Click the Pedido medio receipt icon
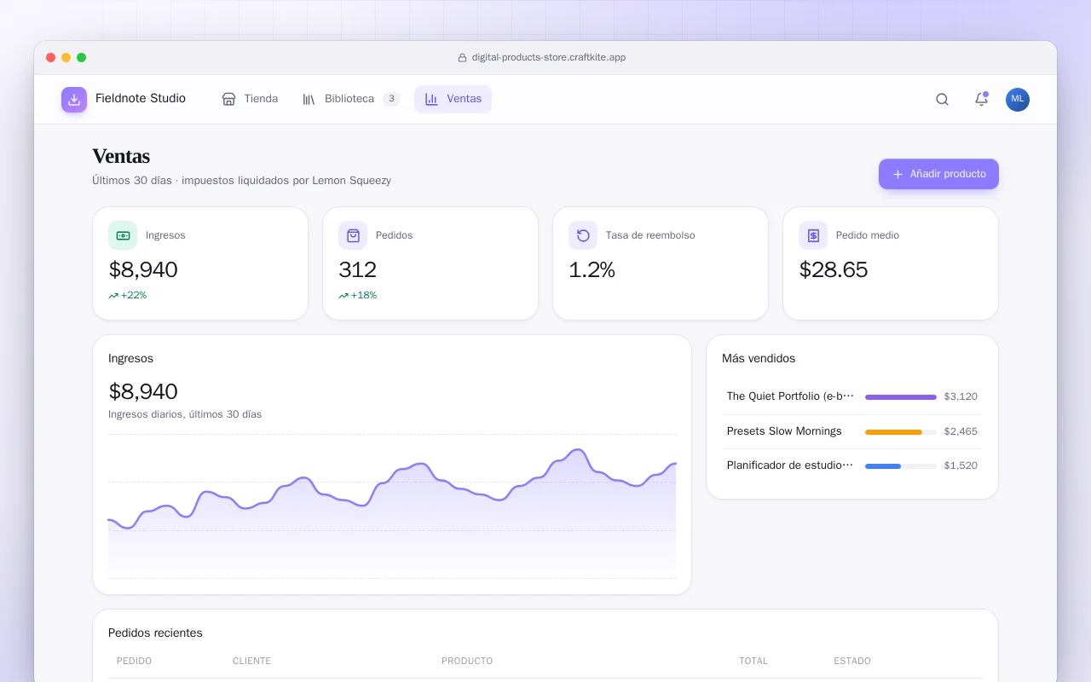The image size is (1091, 682). point(813,235)
